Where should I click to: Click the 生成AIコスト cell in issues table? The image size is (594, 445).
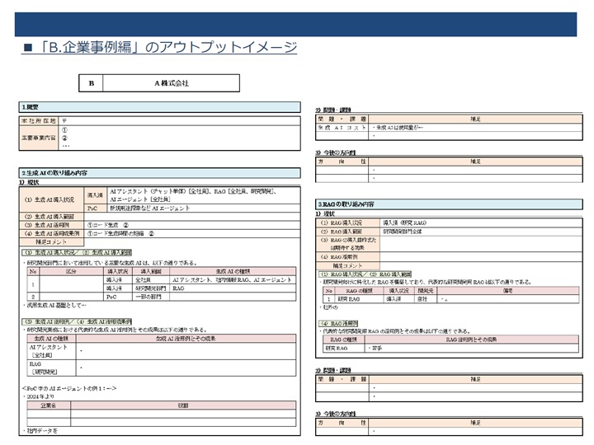tap(342, 128)
